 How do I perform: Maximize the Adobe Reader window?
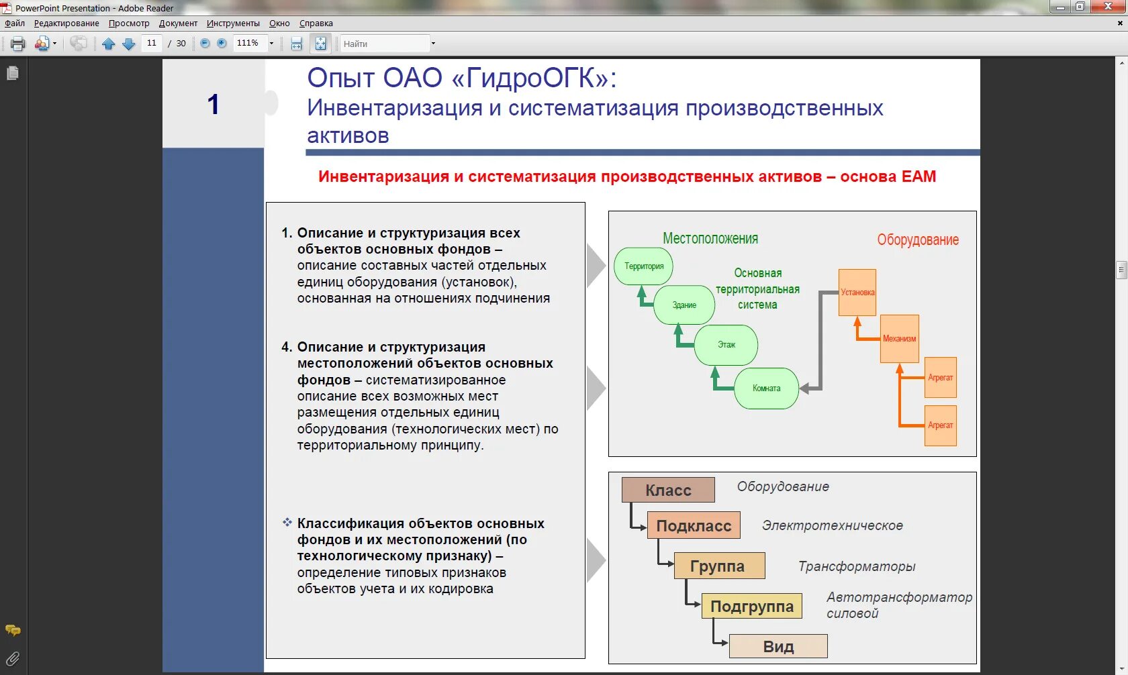pyautogui.click(x=1080, y=7)
